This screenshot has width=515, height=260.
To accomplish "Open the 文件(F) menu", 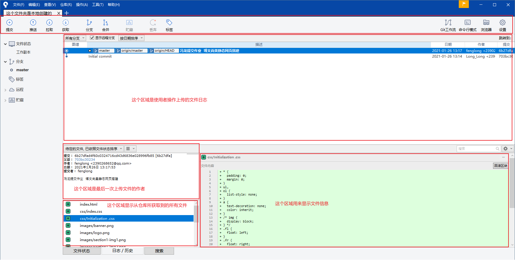I will click(x=19, y=5).
